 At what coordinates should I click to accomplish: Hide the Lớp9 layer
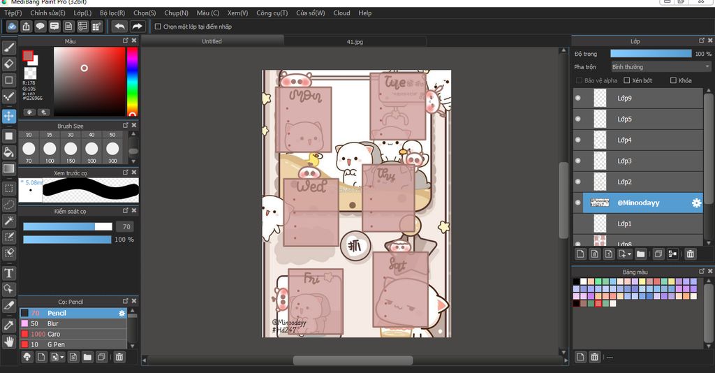click(578, 98)
